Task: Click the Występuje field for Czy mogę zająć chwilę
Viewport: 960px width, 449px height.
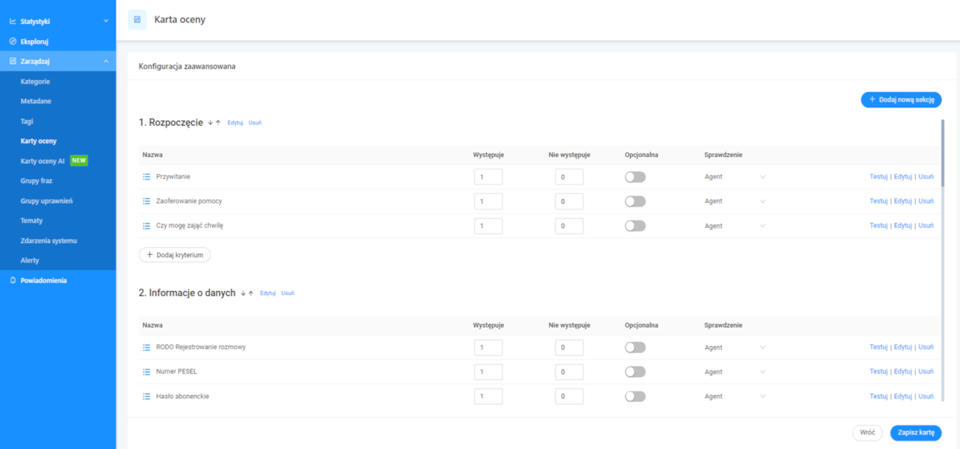Action: (x=489, y=226)
